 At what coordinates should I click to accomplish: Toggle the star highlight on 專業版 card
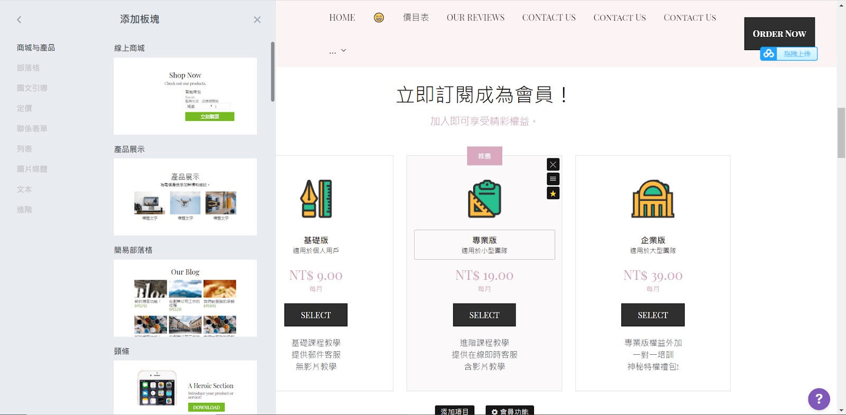[x=553, y=193]
